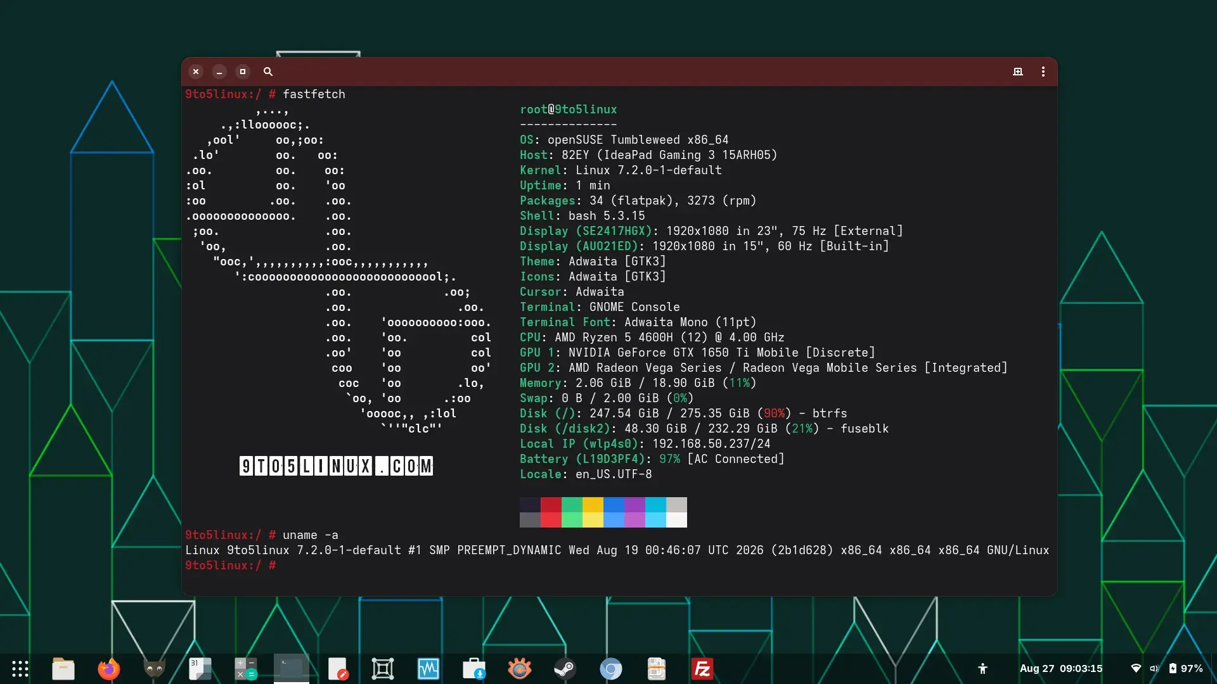Click the "Terminal Font: Adwaita Mono (11pt)" line

point(638,322)
